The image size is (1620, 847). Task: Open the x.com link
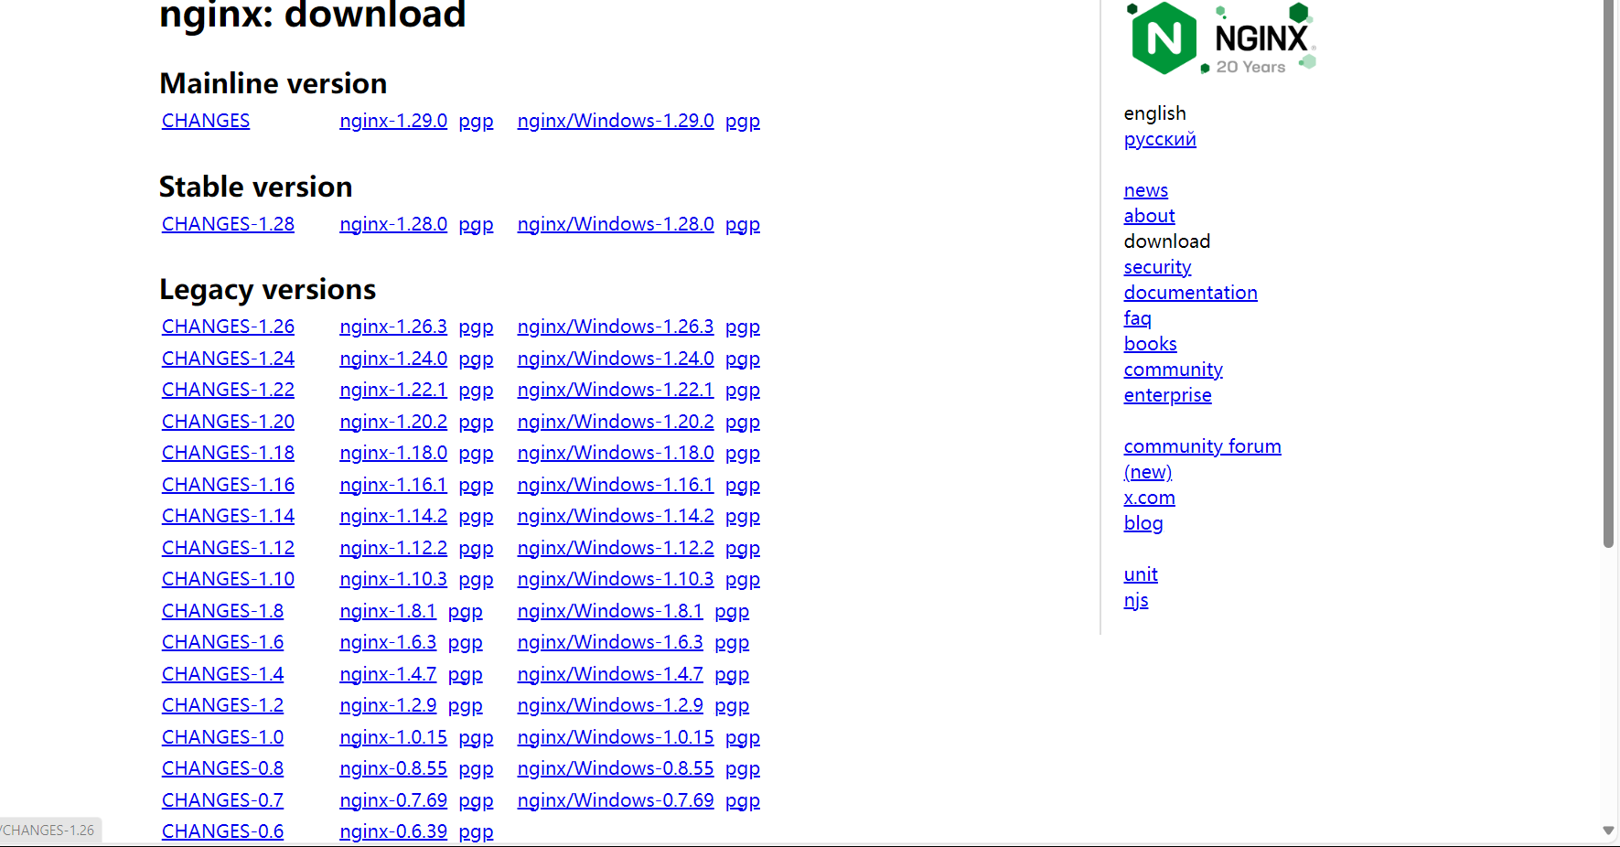pyautogui.click(x=1149, y=498)
